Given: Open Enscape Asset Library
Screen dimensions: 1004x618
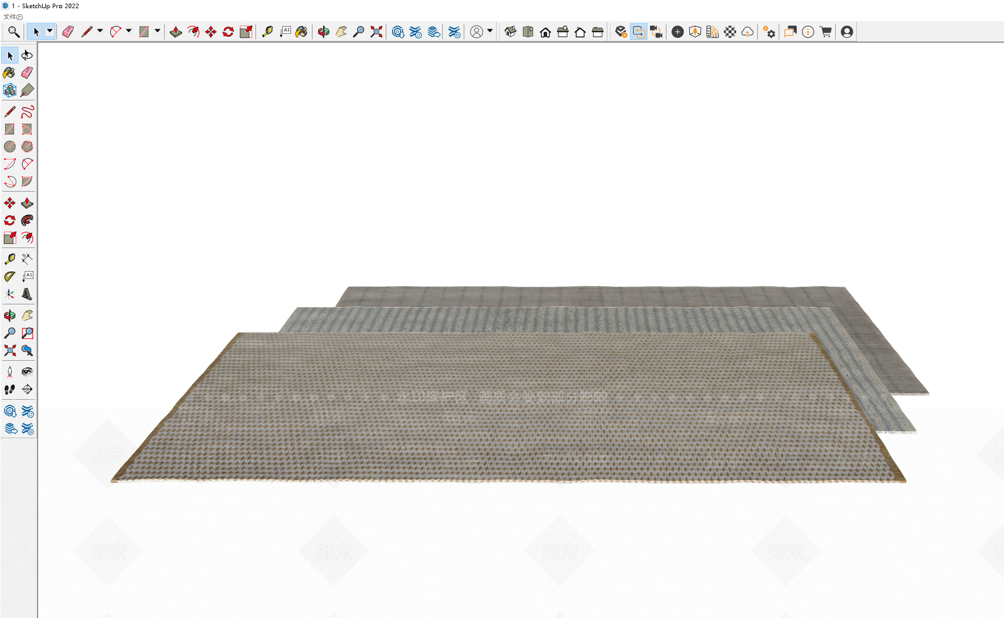Looking at the screenshot, I should [x=695, y=31].
